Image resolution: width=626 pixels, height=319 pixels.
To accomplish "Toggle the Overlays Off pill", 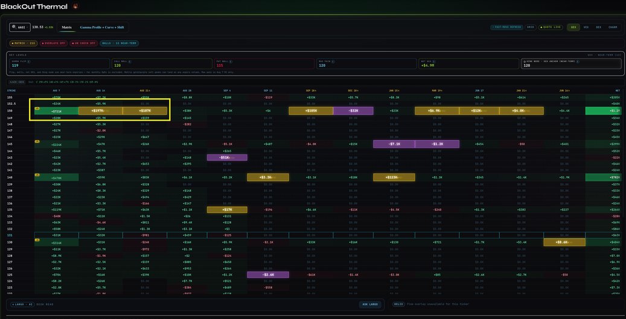I will (x=53, y=43).
